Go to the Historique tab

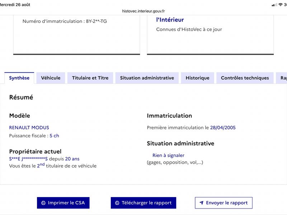pos(198,78)
